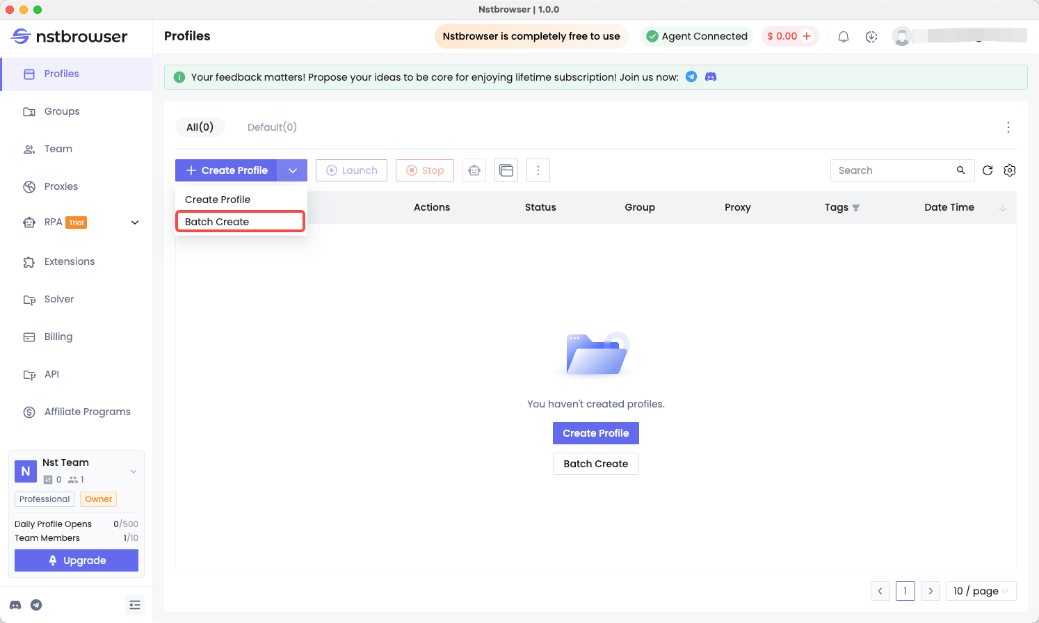
Task: Open toolbar more actions menu
Action: [x=538, y=170]
